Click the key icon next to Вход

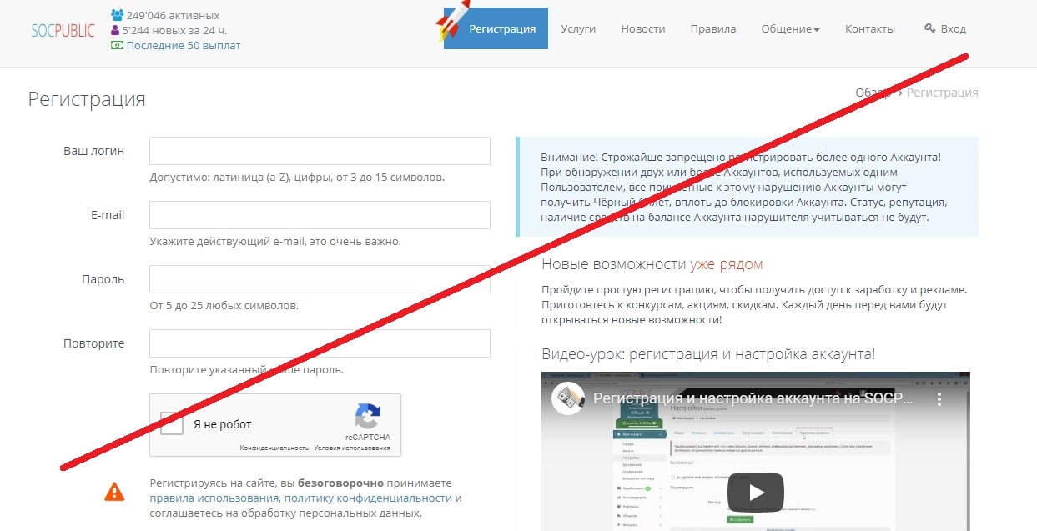click(x=929, y=28)
